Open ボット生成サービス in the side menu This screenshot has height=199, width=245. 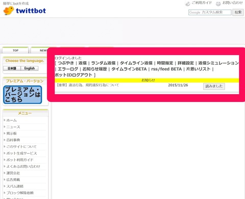point(21,153)
